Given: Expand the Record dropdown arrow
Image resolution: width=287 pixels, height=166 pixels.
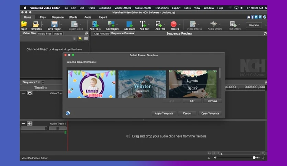Looking at the screenshot, I should pyautogui.click(x=180, y=25).
